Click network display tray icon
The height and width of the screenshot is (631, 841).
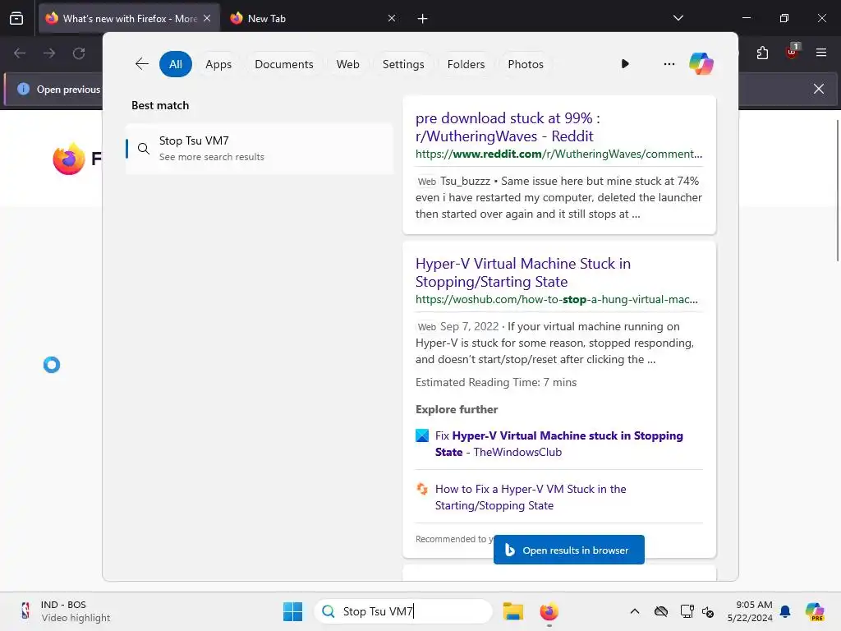tap(687, 611)
